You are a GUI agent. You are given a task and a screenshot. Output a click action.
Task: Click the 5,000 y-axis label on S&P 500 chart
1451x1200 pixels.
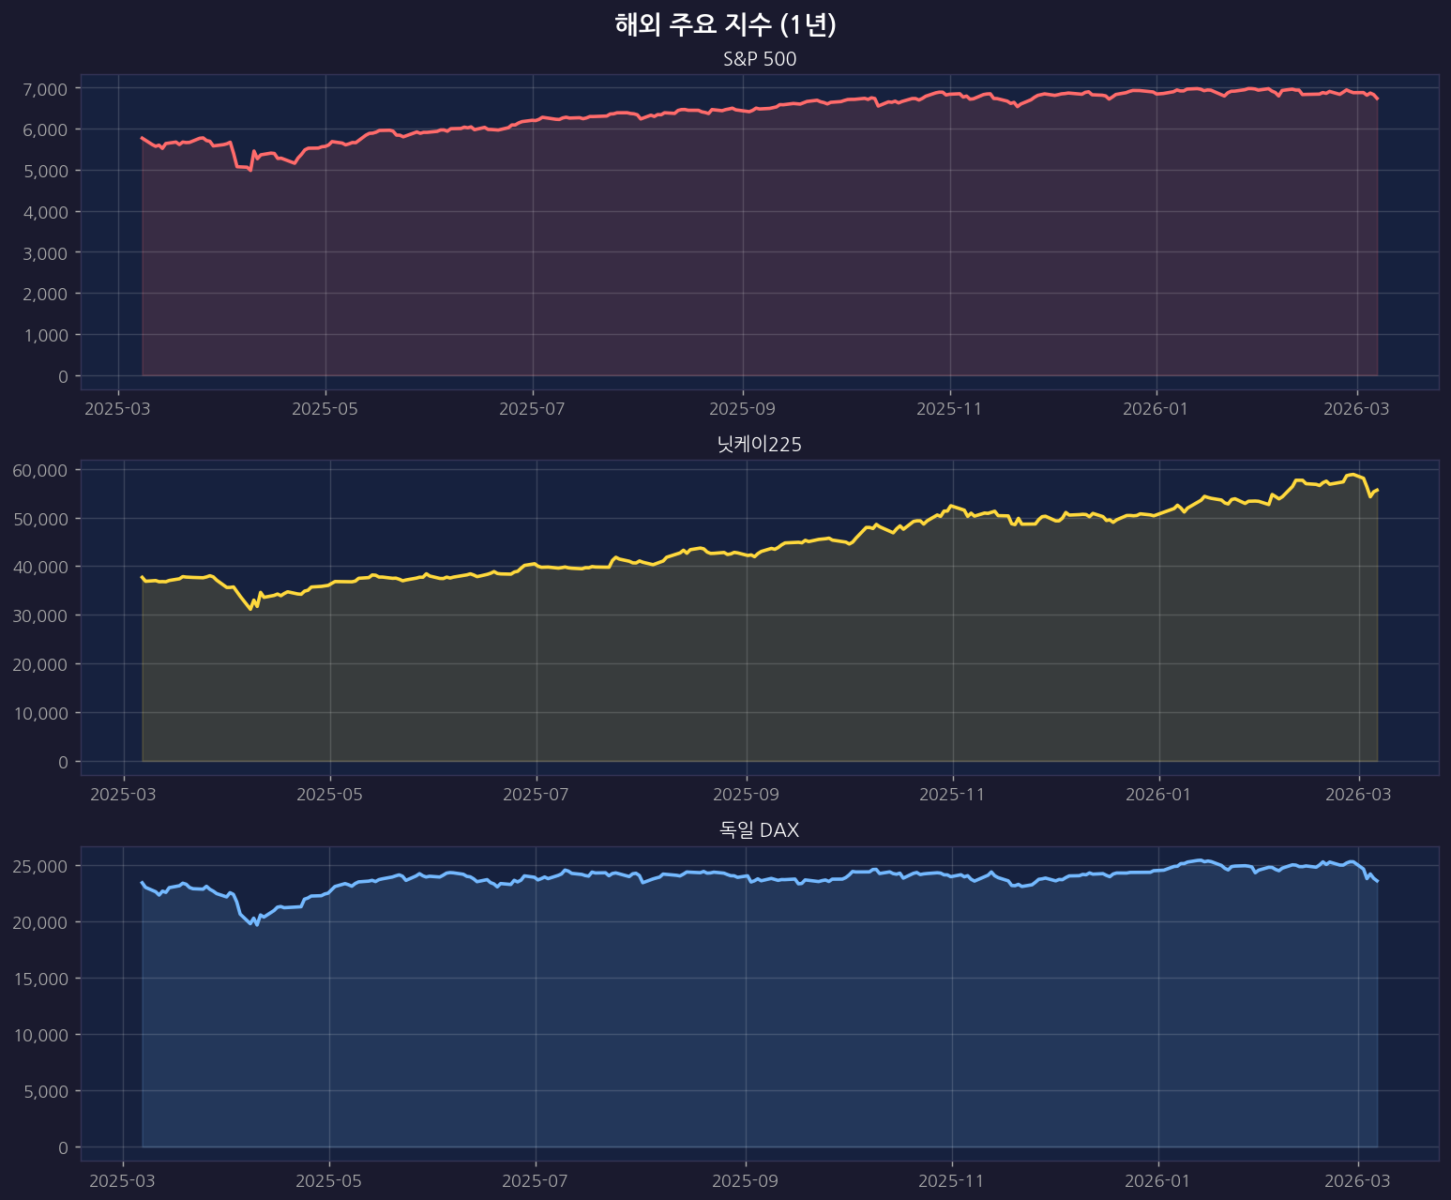point(45,171)
